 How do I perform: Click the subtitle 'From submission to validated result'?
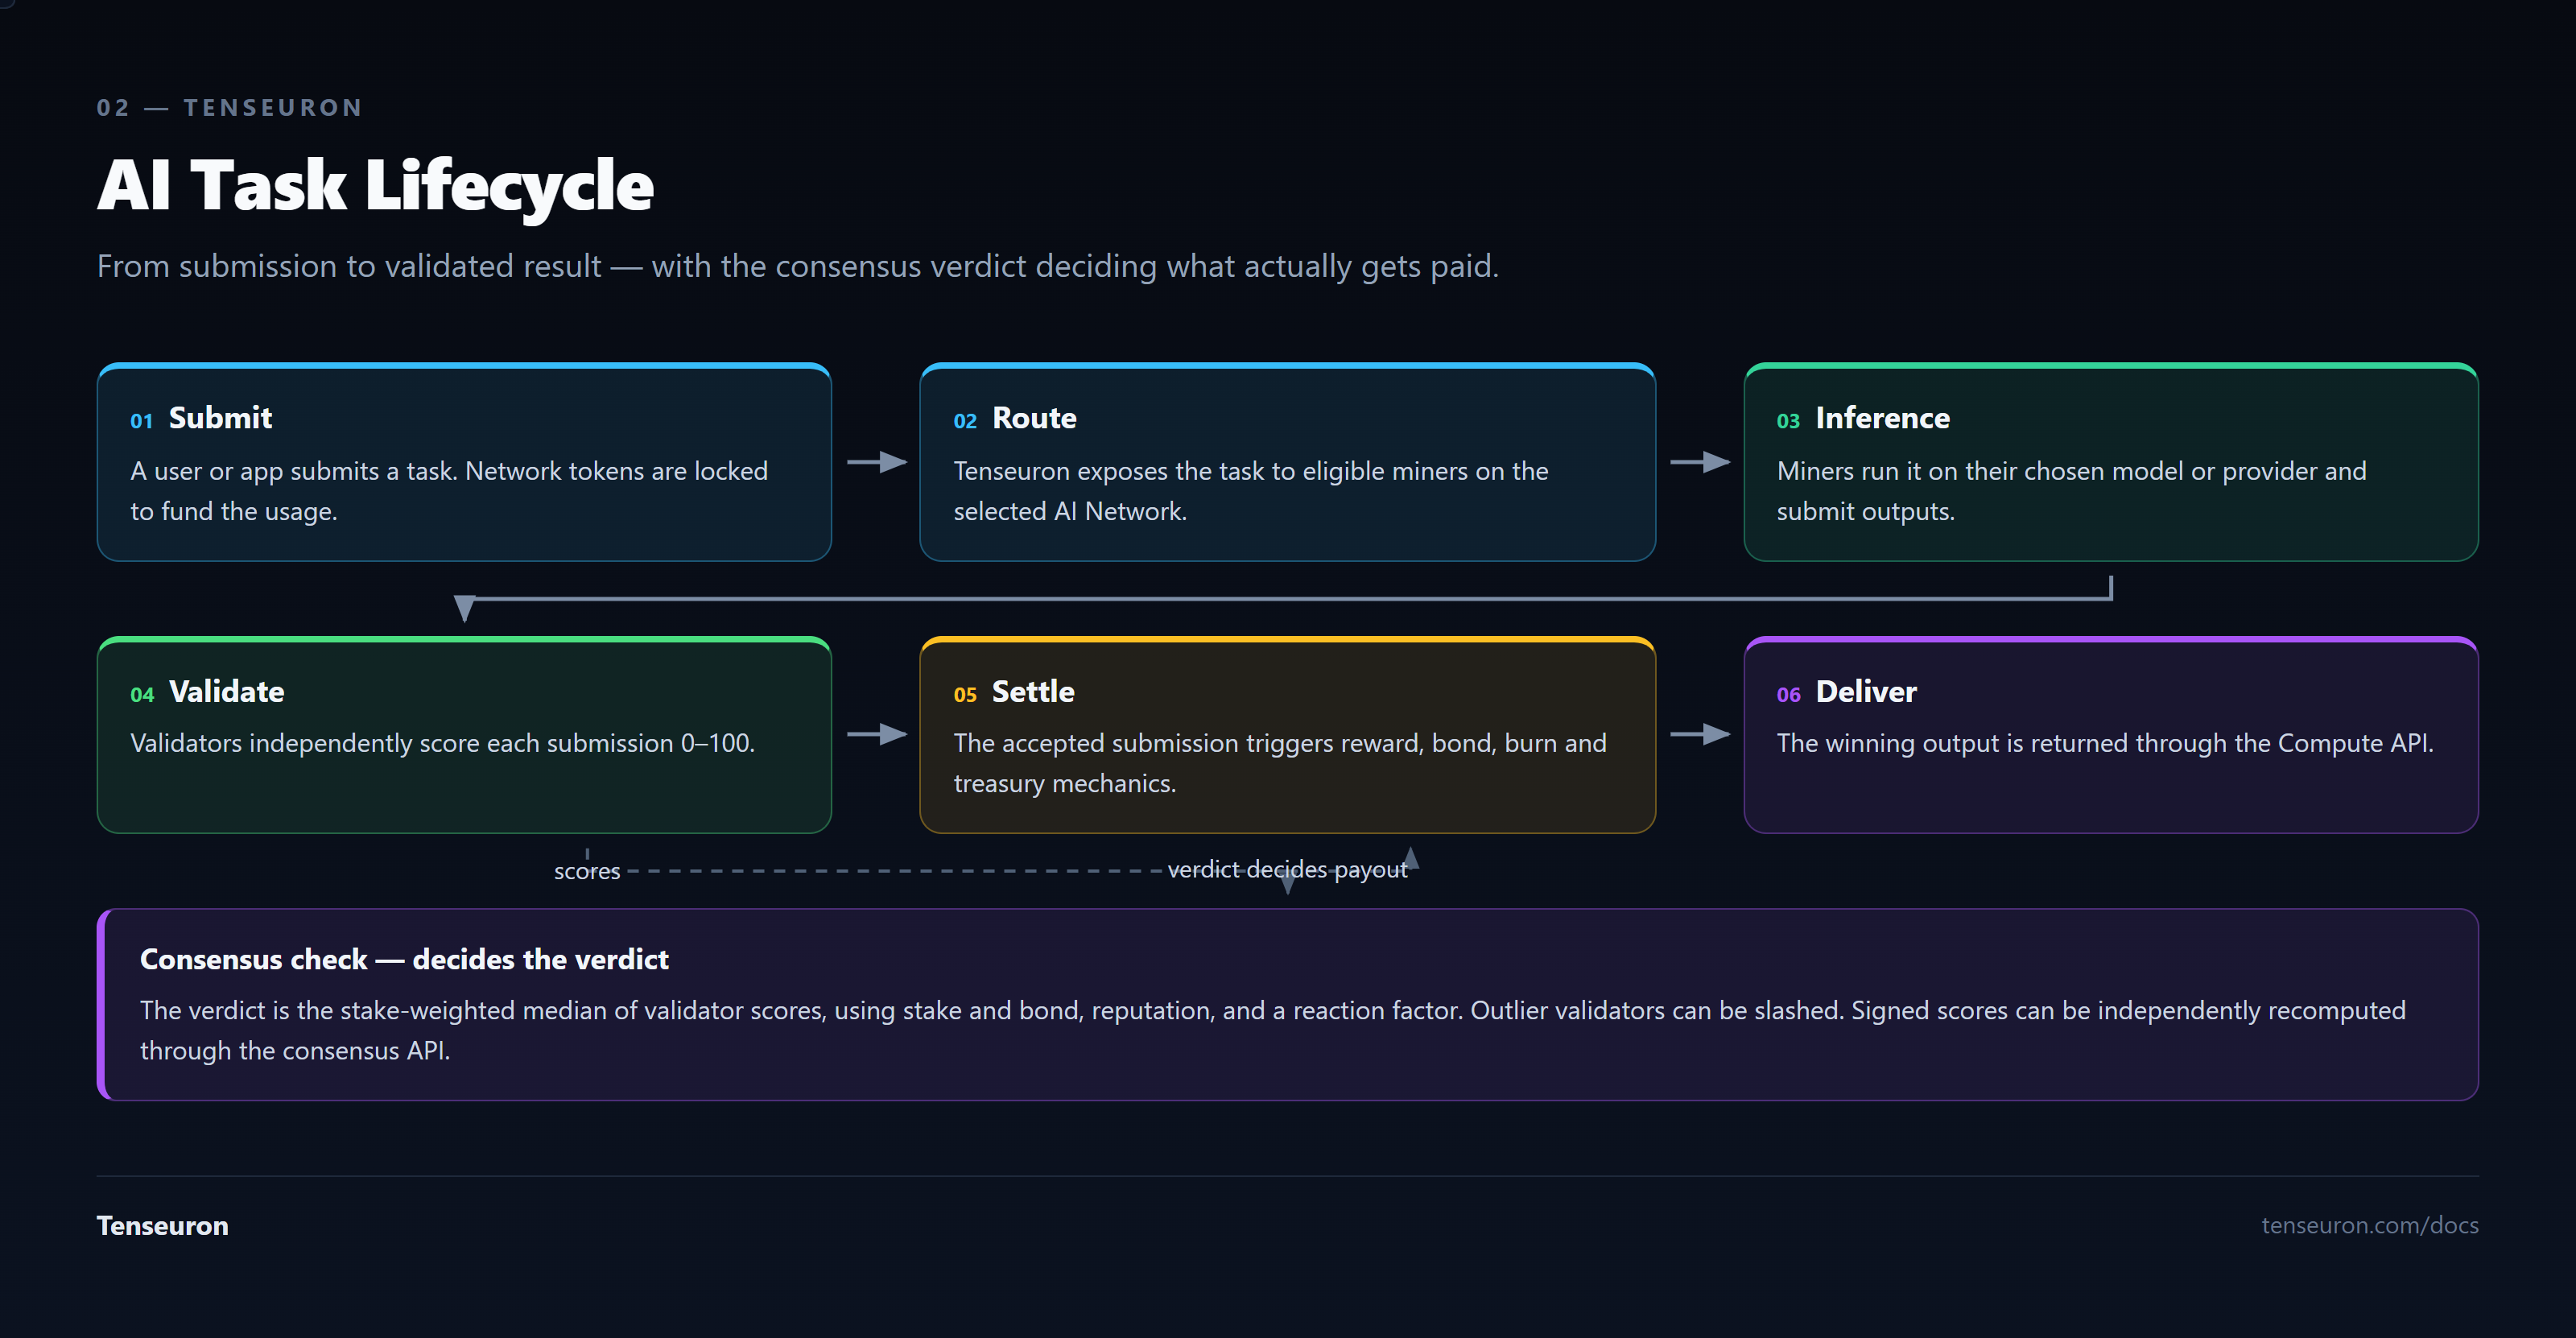coord(798,266)
